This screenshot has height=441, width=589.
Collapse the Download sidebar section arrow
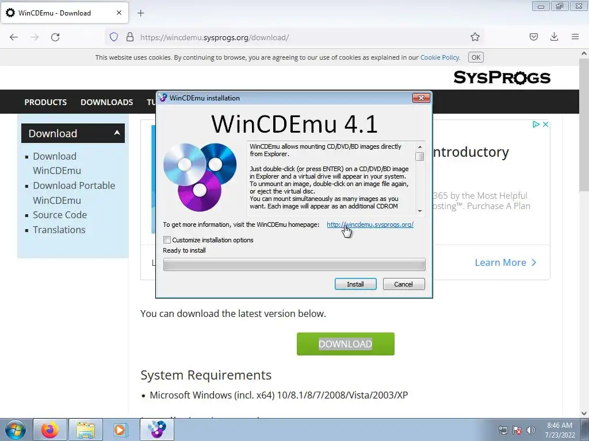point(117,133)
